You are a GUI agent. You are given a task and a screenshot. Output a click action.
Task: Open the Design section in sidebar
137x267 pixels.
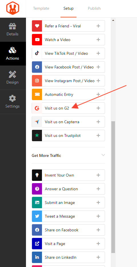pos(13,78)
